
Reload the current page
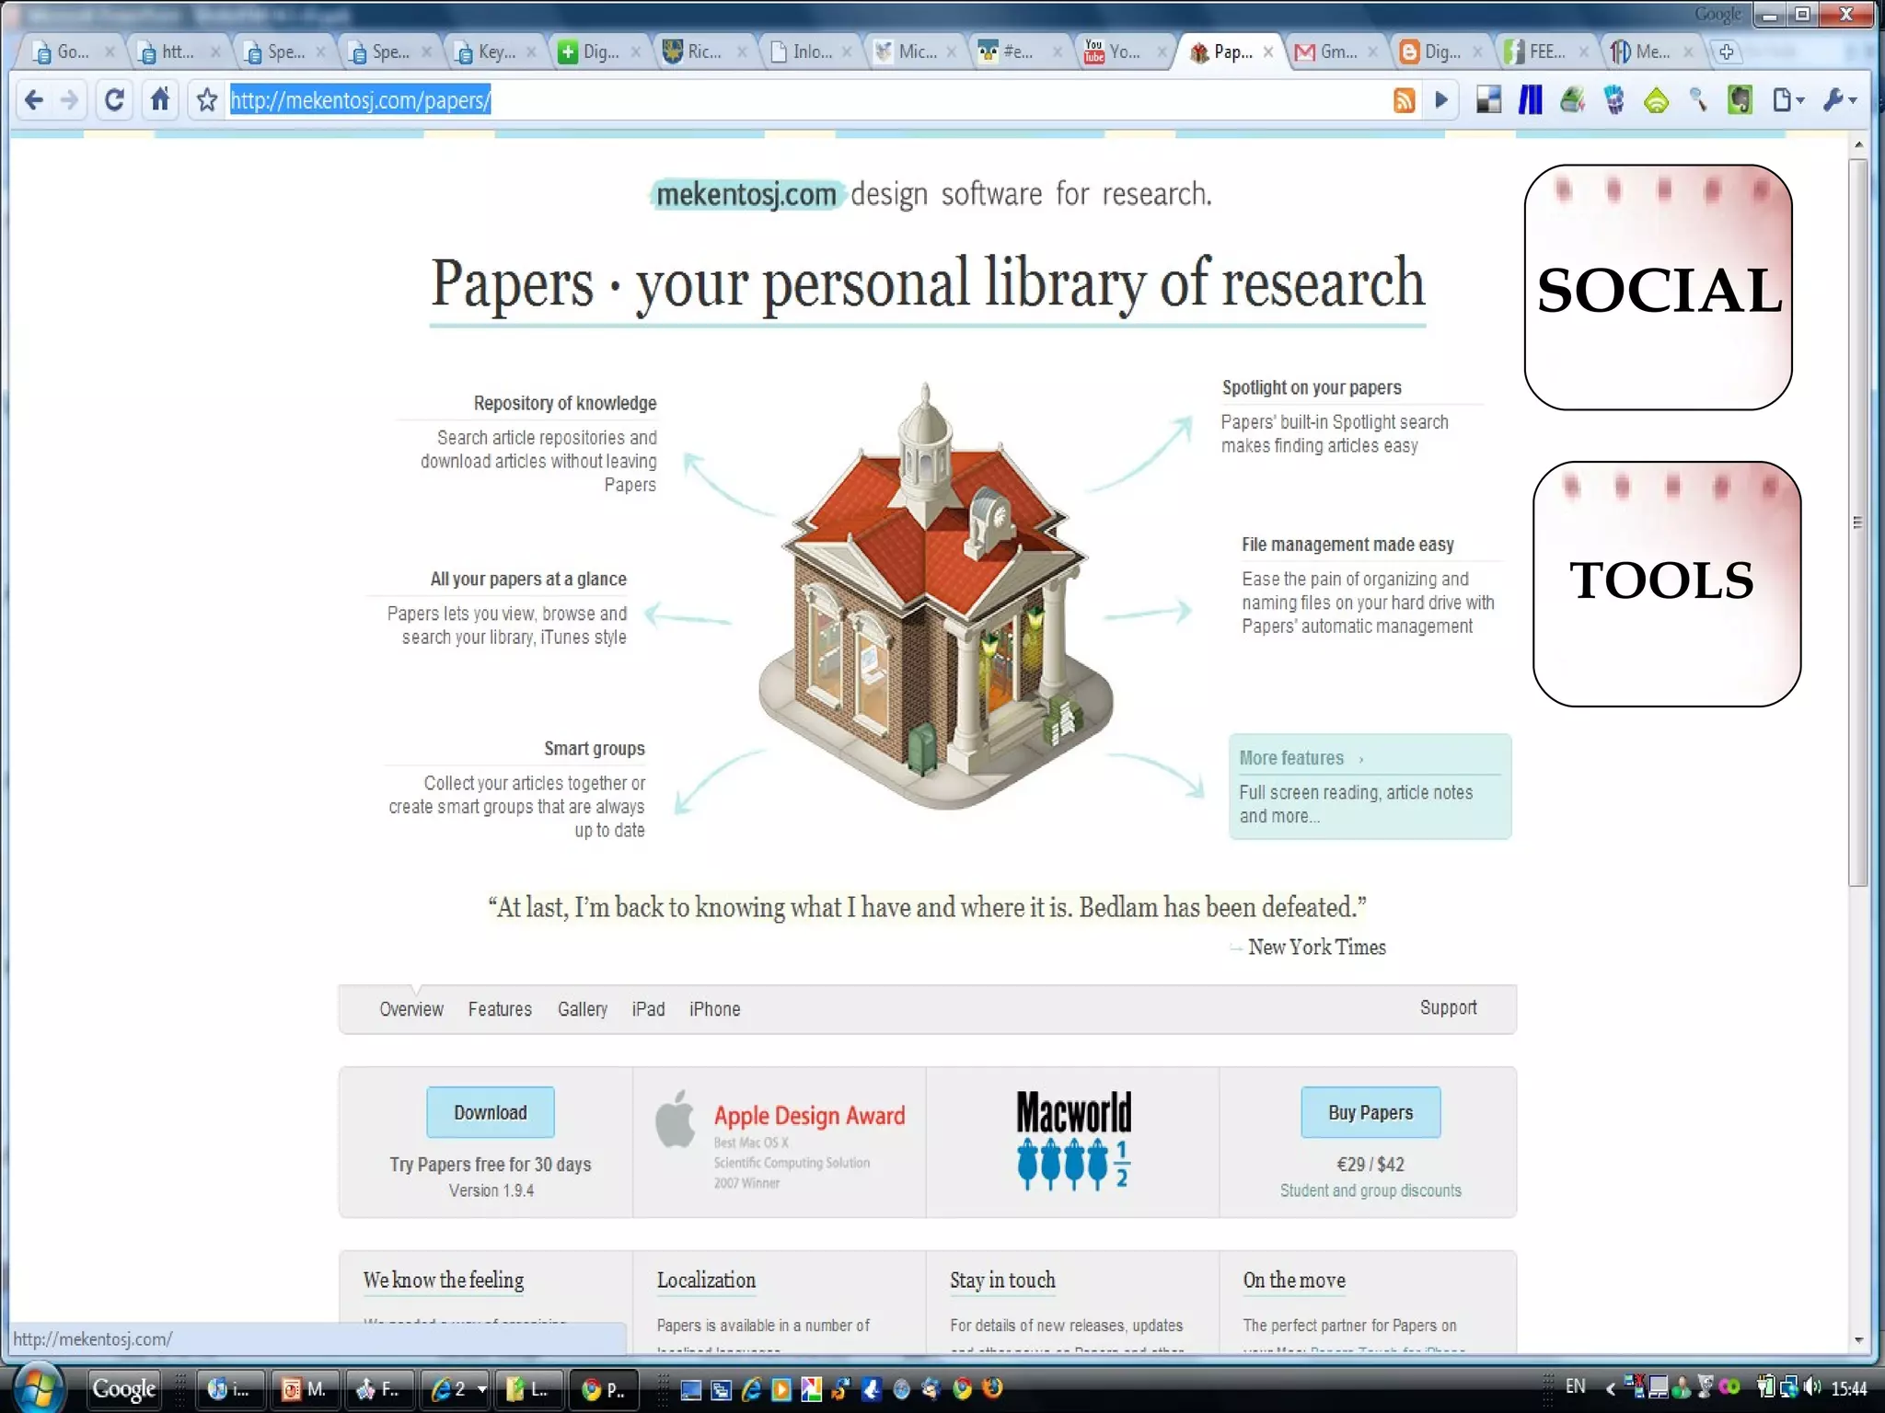coord(114,100)
